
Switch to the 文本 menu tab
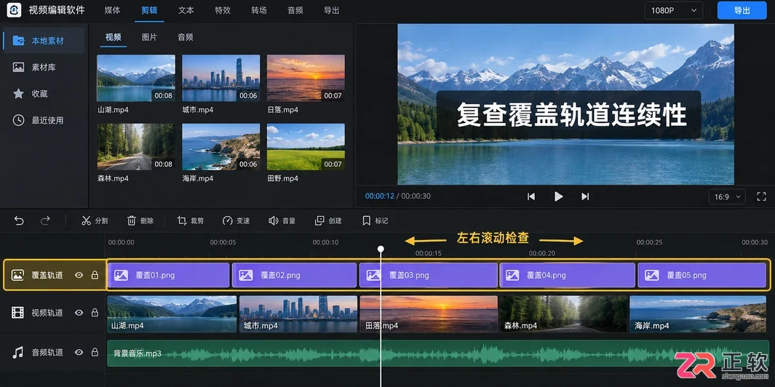[x=186, y=10]
